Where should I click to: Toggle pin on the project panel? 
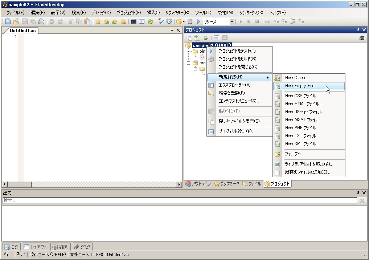(x=358, y=30)
